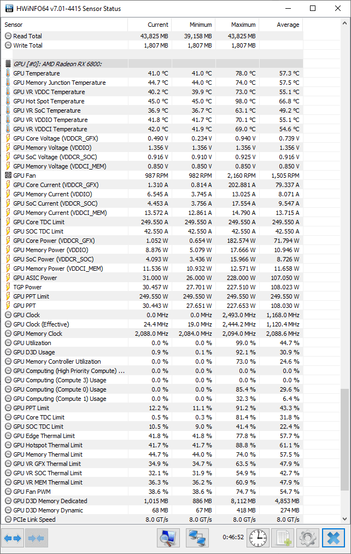Select the GPU [#0]: AMD Radeon RX 6800 header
This screenshot has height=554, width=351.
152,63
